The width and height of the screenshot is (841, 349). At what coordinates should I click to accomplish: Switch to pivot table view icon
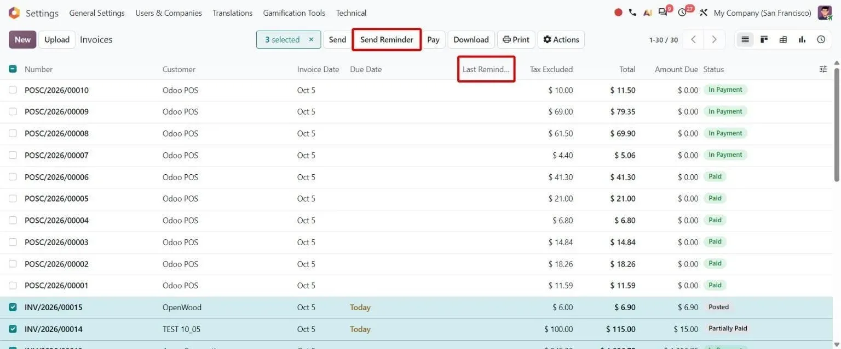click(783, 39)
